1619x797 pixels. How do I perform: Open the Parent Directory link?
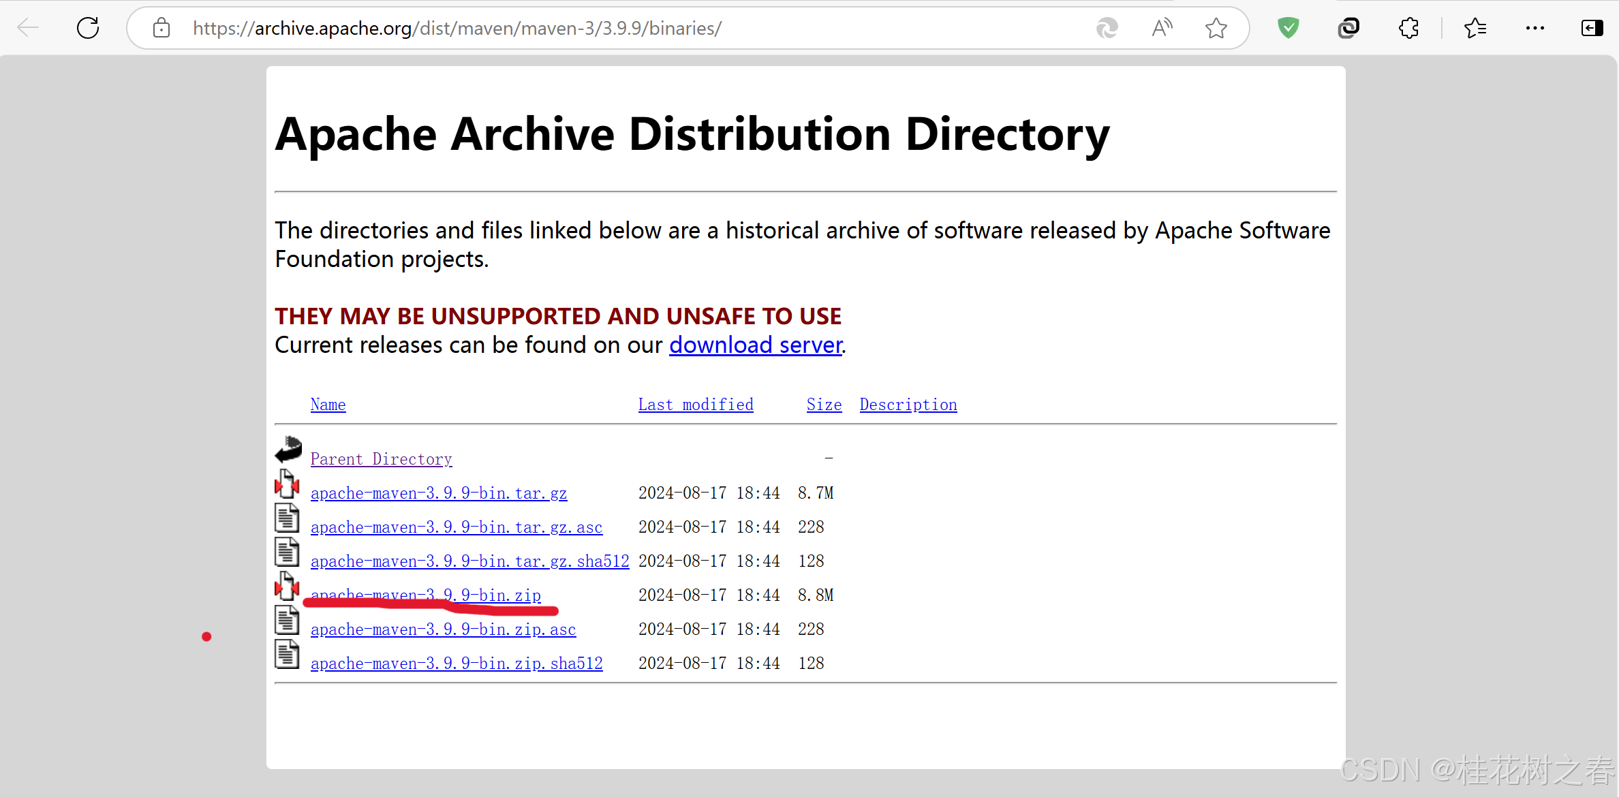(381, 459)
